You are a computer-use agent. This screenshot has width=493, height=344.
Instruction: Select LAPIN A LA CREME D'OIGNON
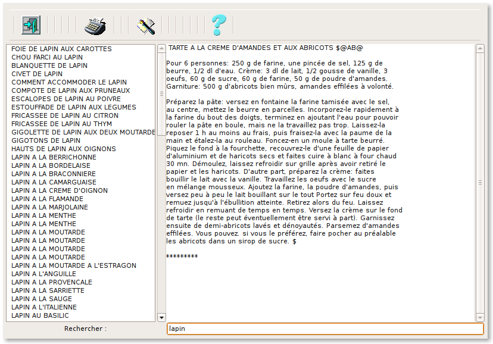60,190
